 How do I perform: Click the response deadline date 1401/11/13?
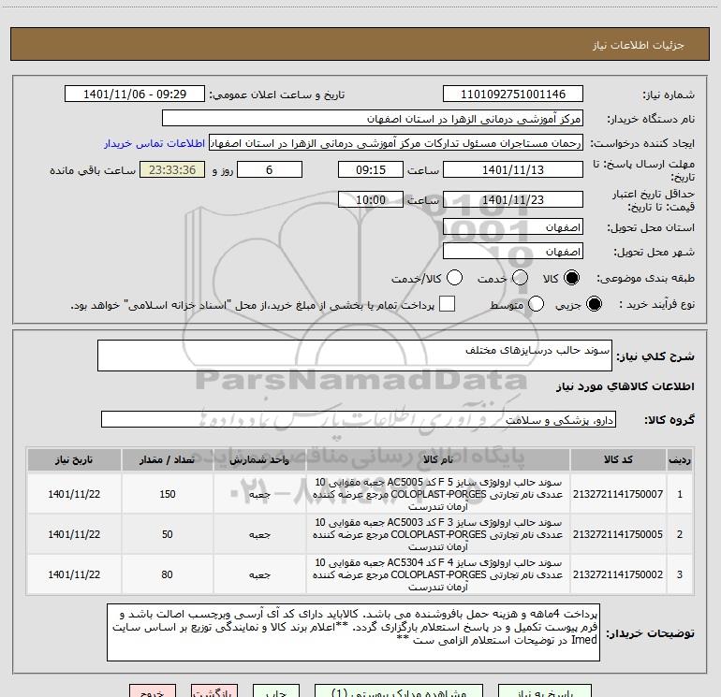[513, 170]
